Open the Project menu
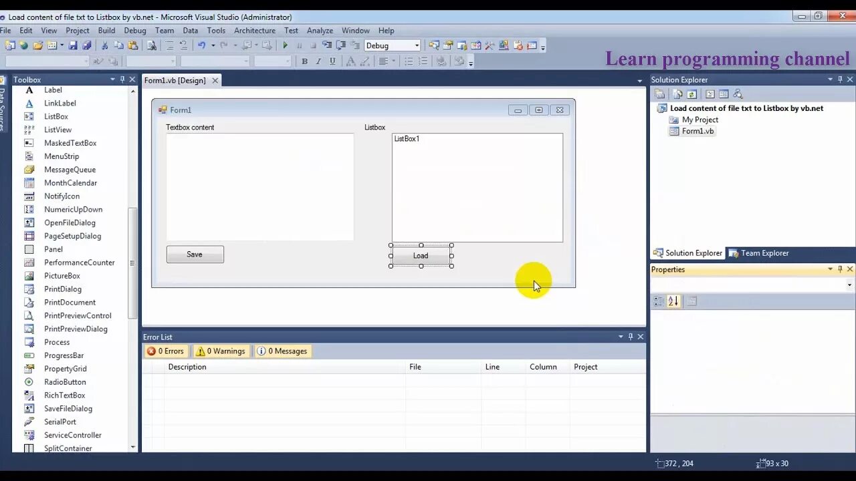The image size is (856, 481). [78, 30]
